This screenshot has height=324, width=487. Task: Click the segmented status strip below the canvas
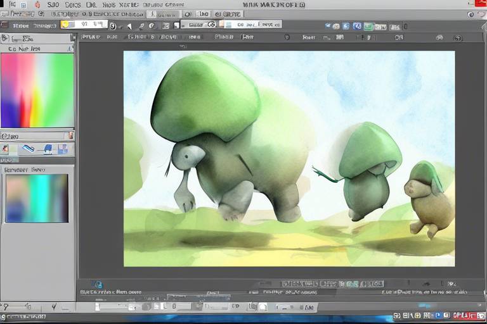coord(332,283)
